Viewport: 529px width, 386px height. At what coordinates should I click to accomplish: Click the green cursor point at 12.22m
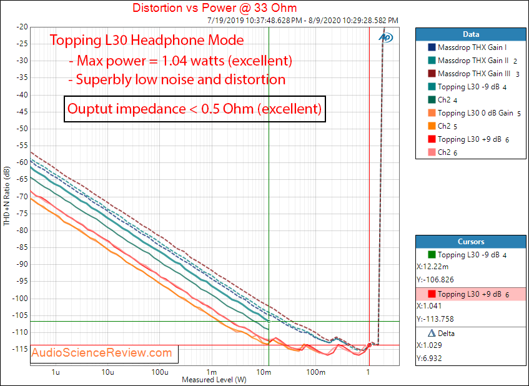click(269, 321)
